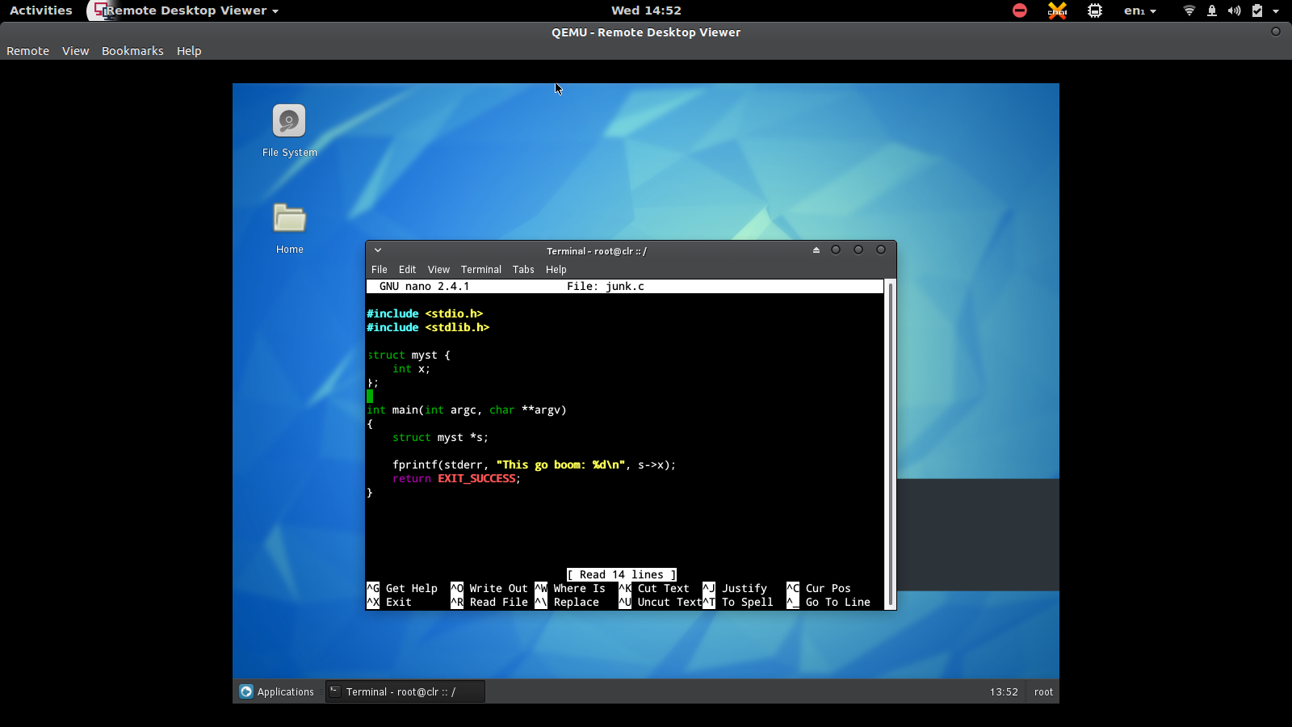Open the terminal Edit menu

[408, 270]
